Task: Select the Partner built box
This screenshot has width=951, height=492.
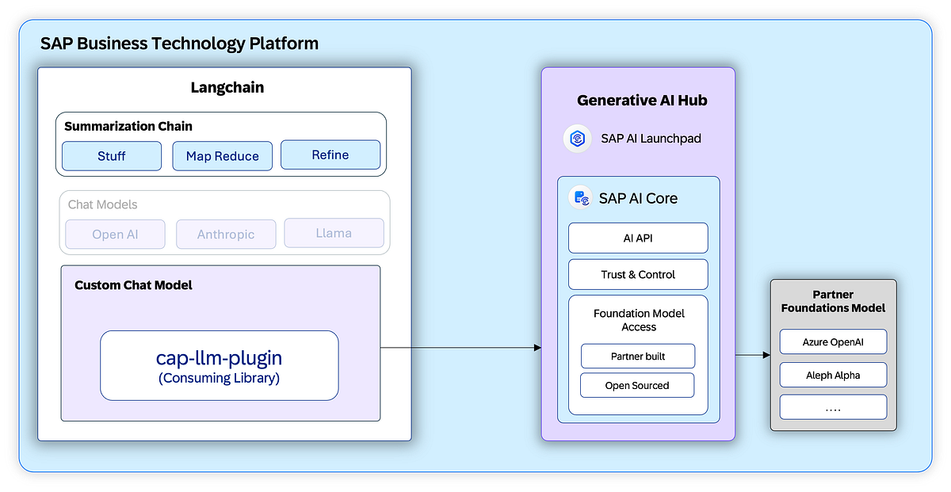Action: coord(638,357)
